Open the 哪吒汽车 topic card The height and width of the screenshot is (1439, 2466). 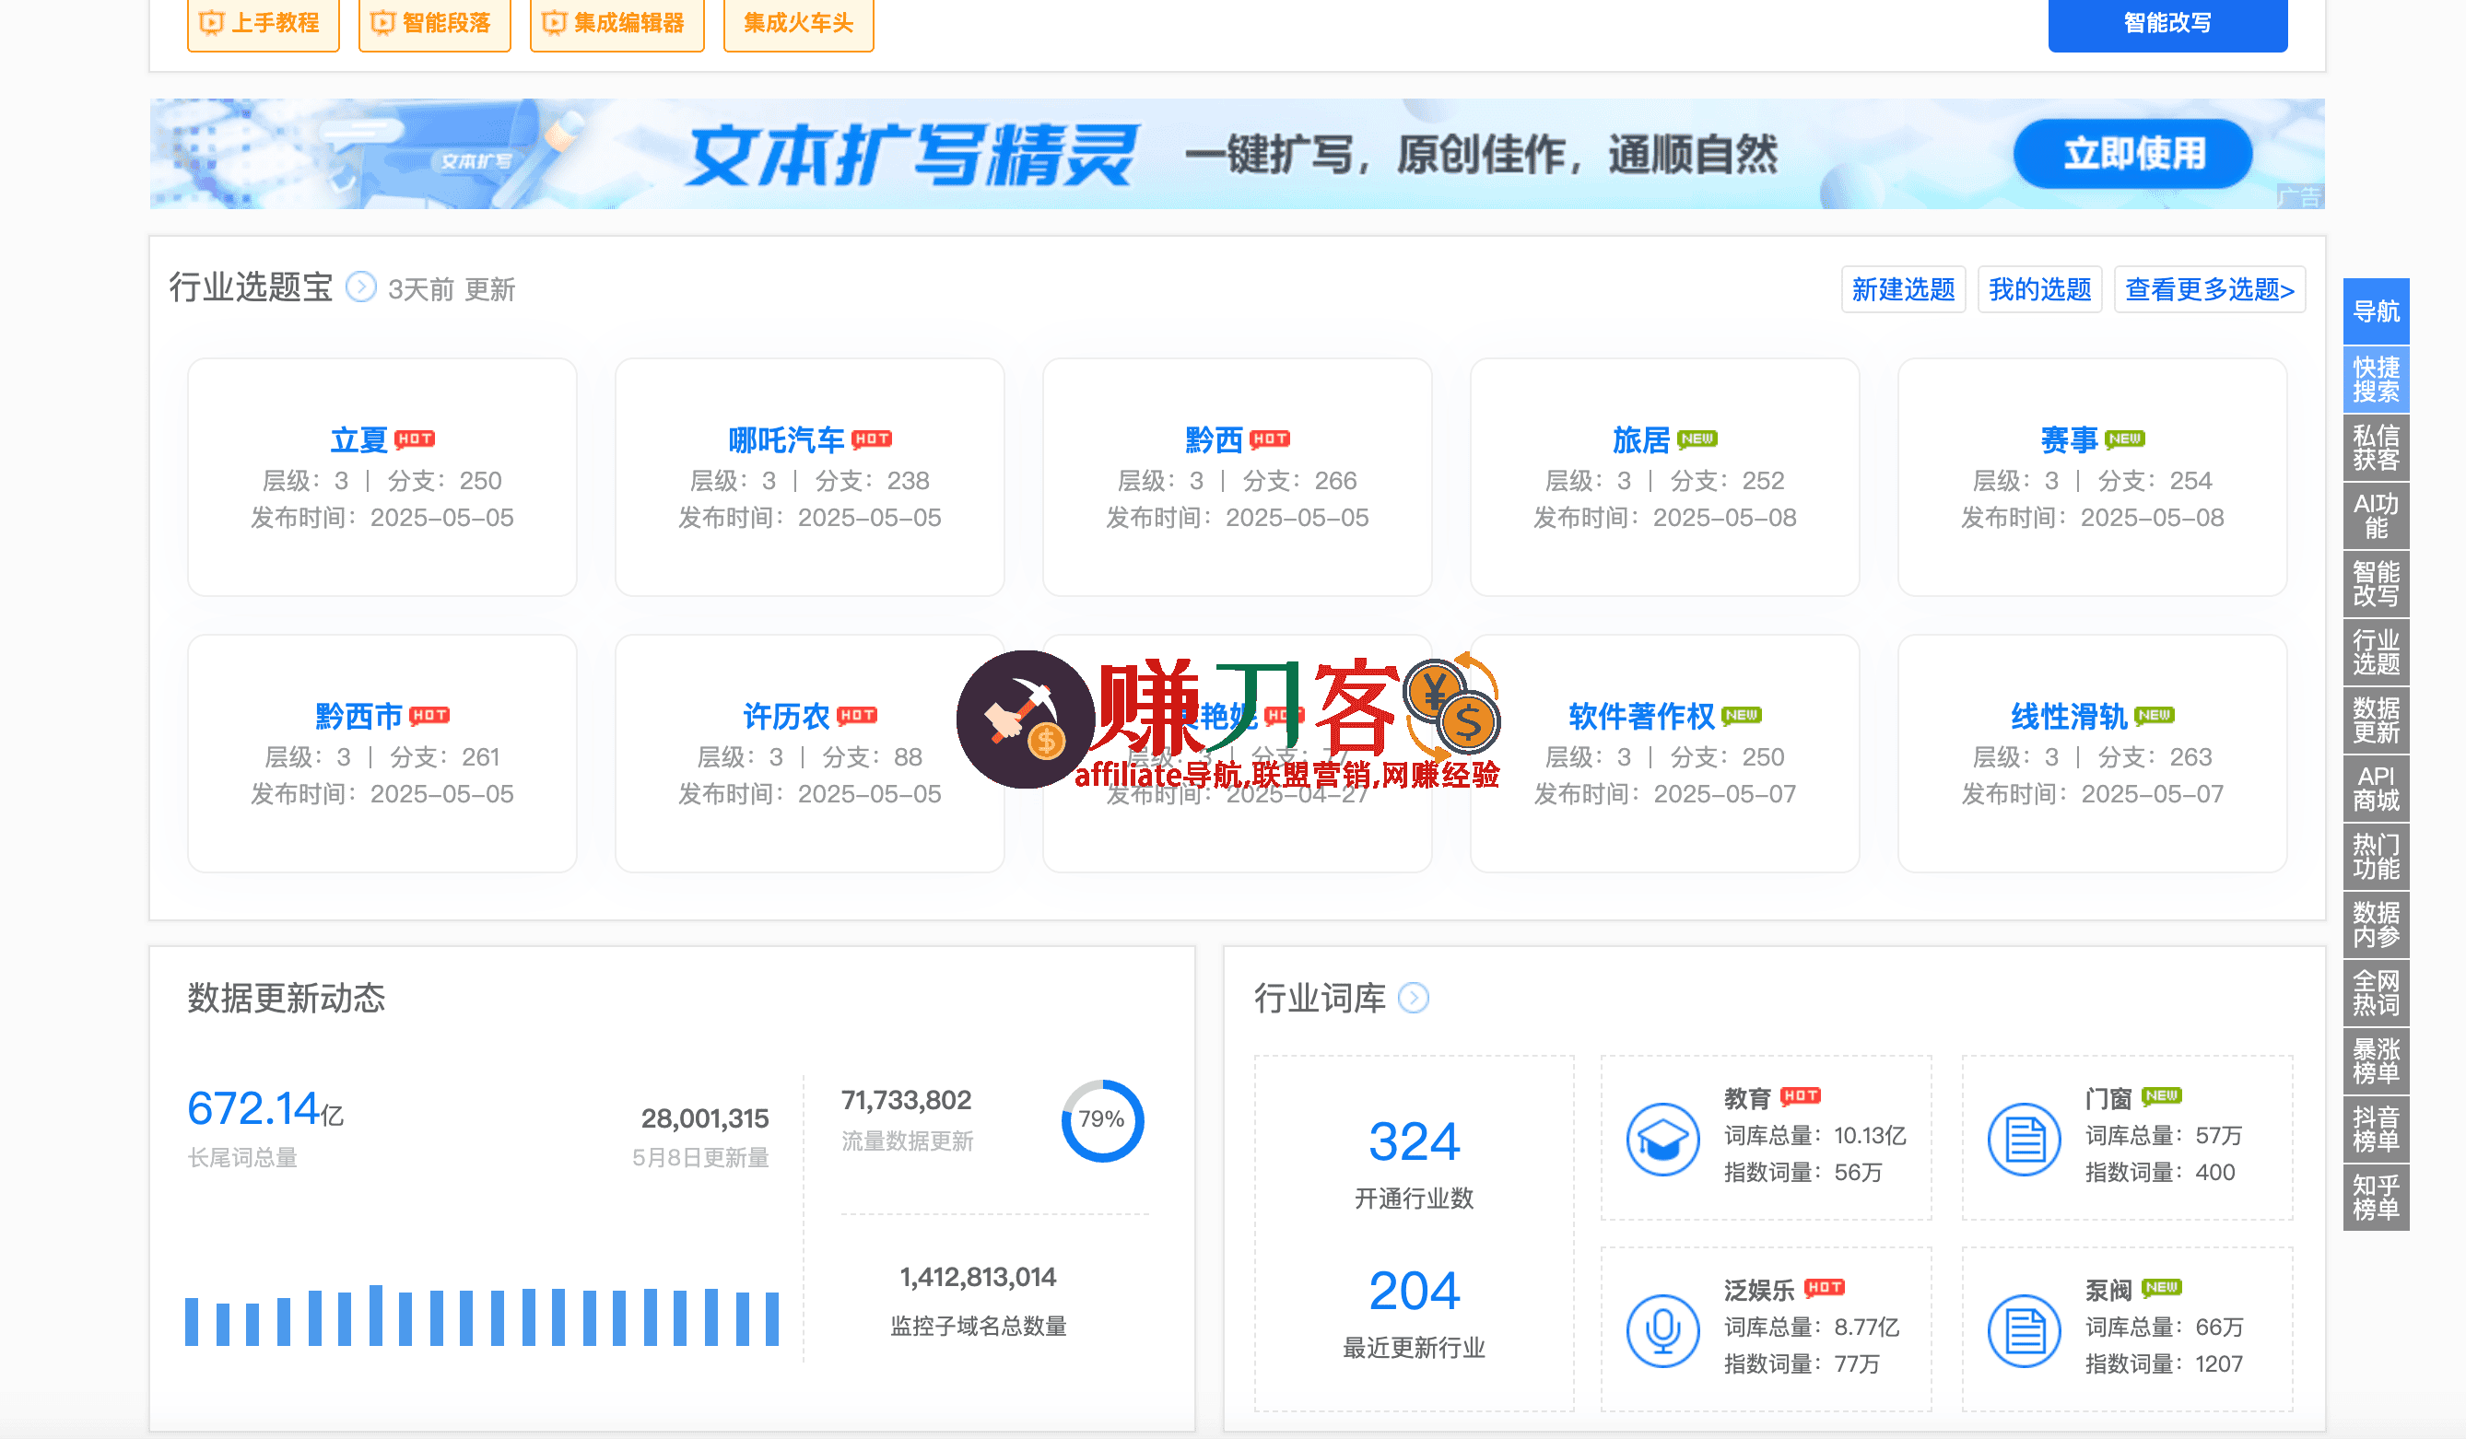pos(786,440)
